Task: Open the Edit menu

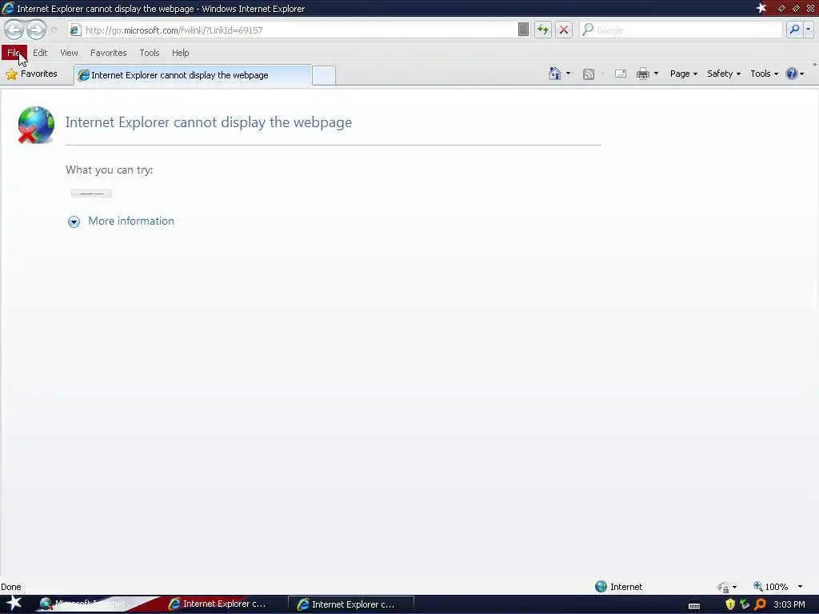Action: (x=40, y=53)
